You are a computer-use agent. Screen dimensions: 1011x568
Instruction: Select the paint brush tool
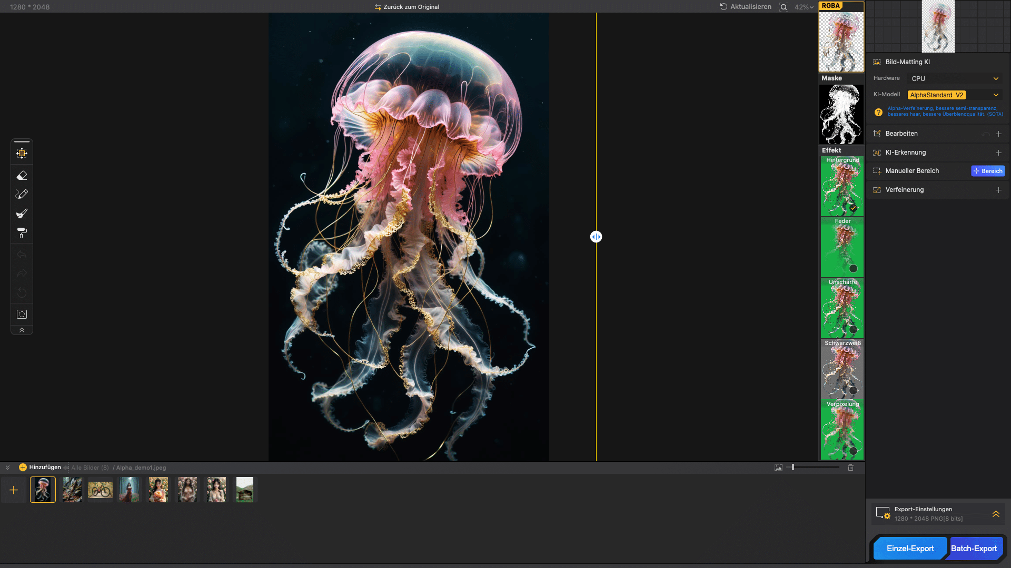pyautogui.click(x=22, y=214)
